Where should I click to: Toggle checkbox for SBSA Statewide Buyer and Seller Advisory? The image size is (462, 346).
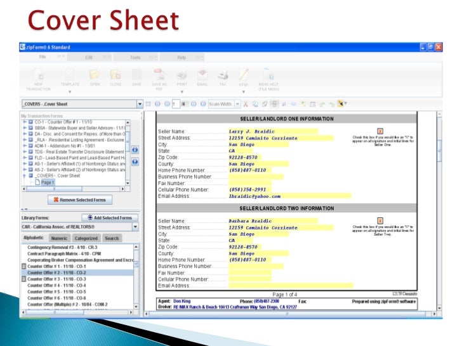coord(30,128)
